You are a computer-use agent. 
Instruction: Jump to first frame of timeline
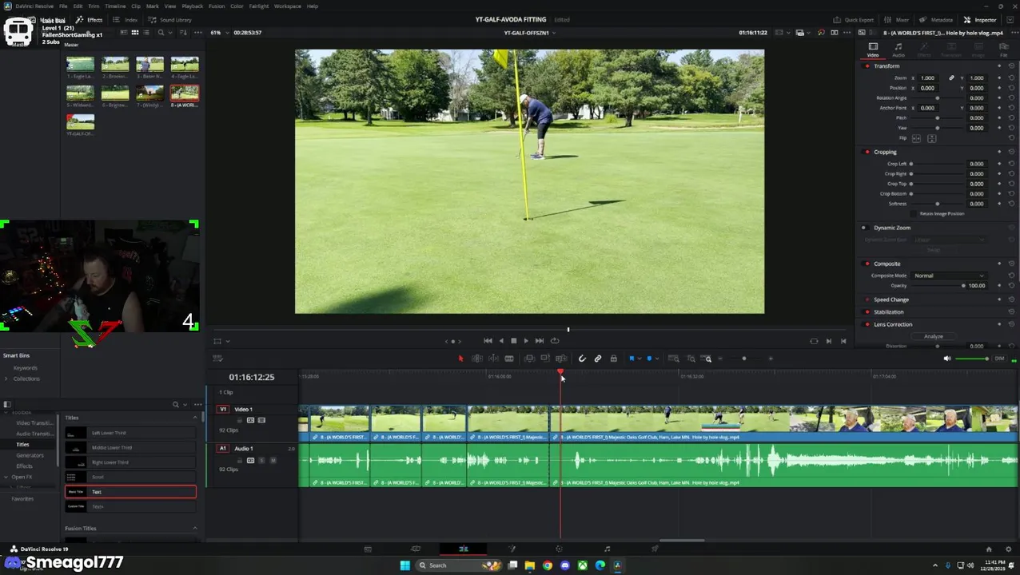point(488,341)
